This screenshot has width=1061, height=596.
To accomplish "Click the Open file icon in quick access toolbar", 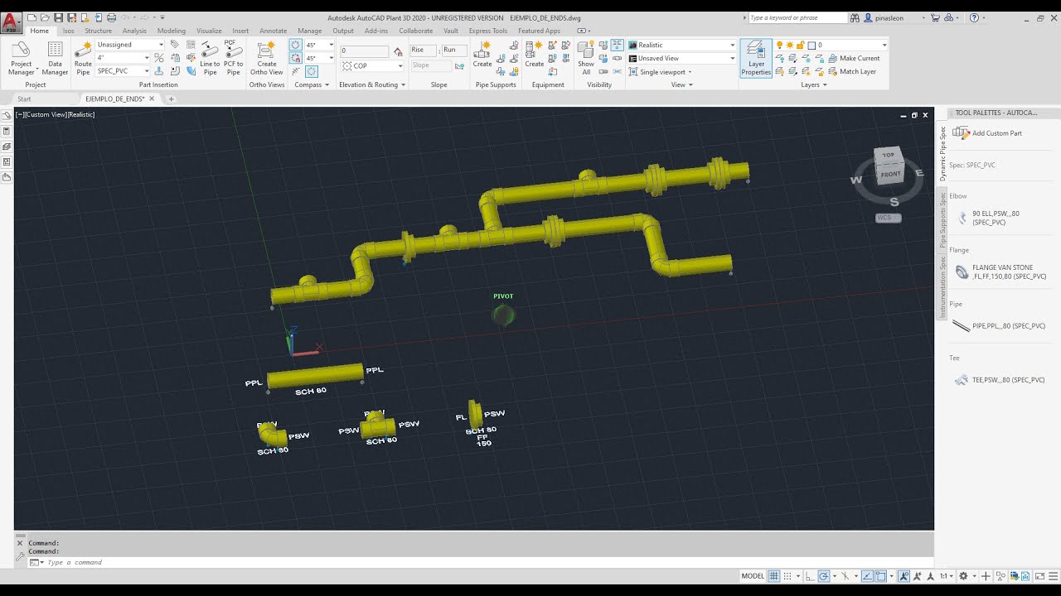I will coord(45,17).
